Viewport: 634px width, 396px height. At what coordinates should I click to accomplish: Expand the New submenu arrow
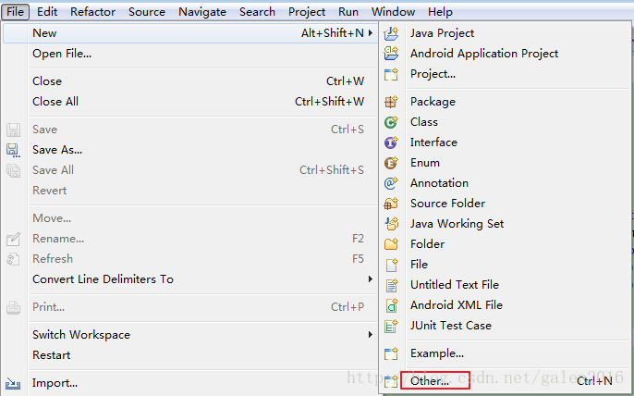coord(371,33)
